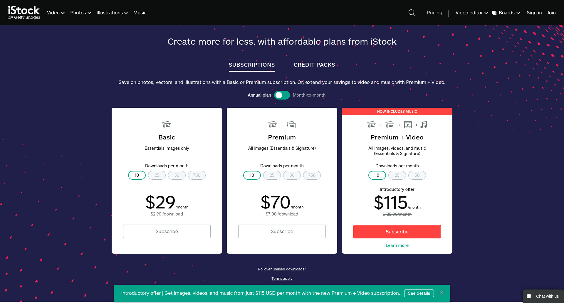Screen dimensions: 564x303
Task: Switch to the Credit Packs tab
Action: pos(314,65)
